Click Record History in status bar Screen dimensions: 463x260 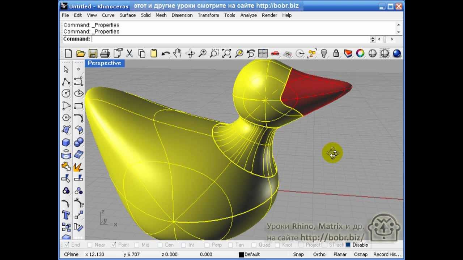click(x=387, y=254)
